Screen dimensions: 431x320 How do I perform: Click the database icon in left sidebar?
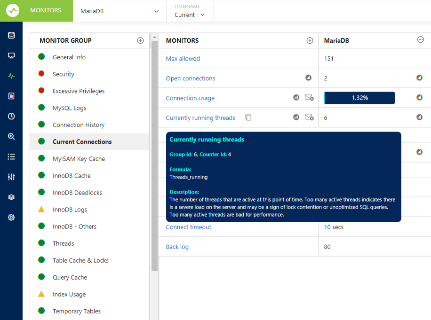point(11,35)
